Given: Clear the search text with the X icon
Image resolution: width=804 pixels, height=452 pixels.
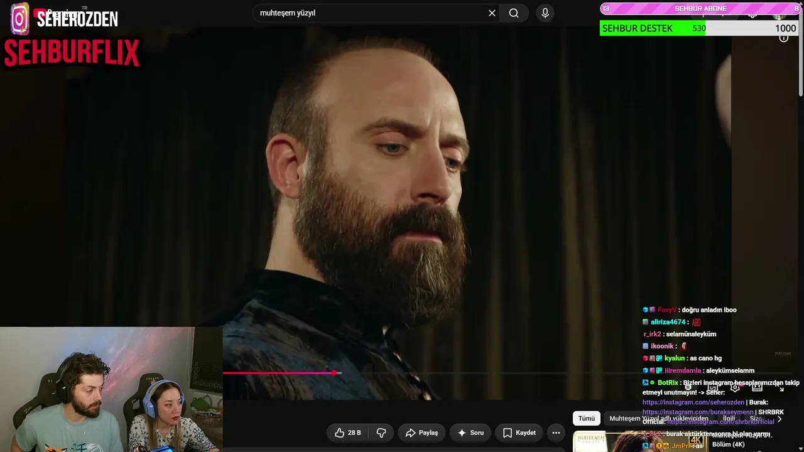Looking at the screenshot, I should click(x=492, y=13).
